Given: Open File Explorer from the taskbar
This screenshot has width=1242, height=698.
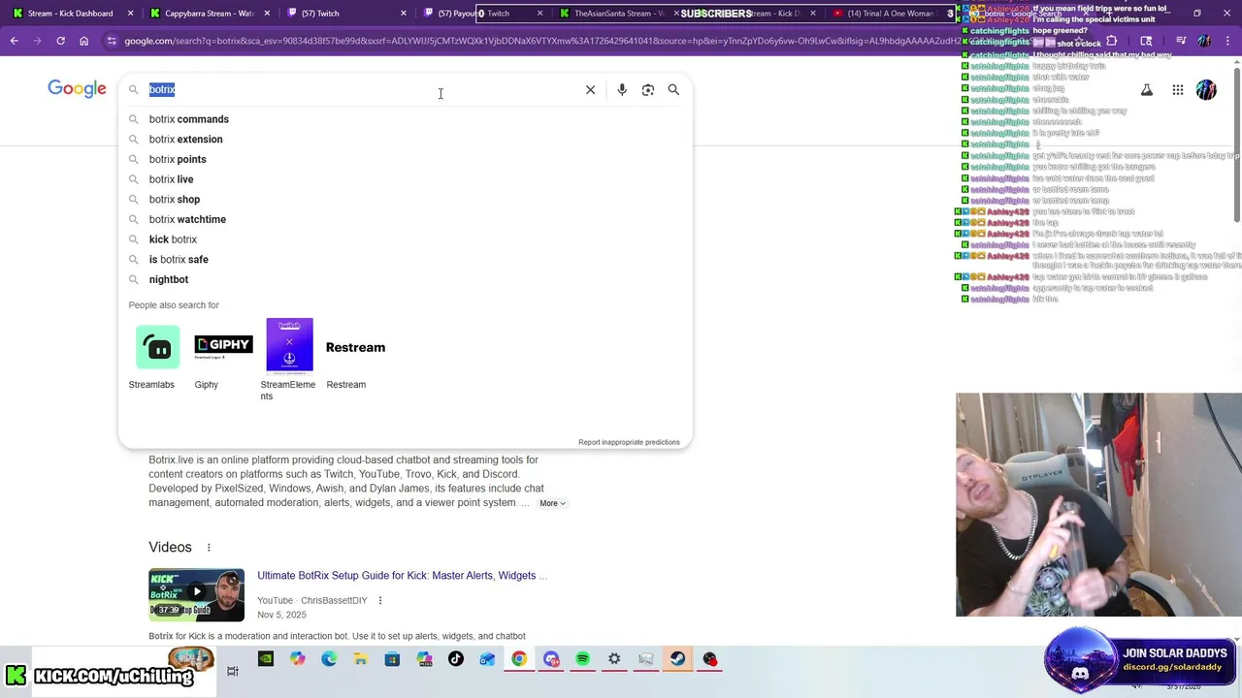Looking at the screenshot, I should pyautogui.click(x=360, y=659).
